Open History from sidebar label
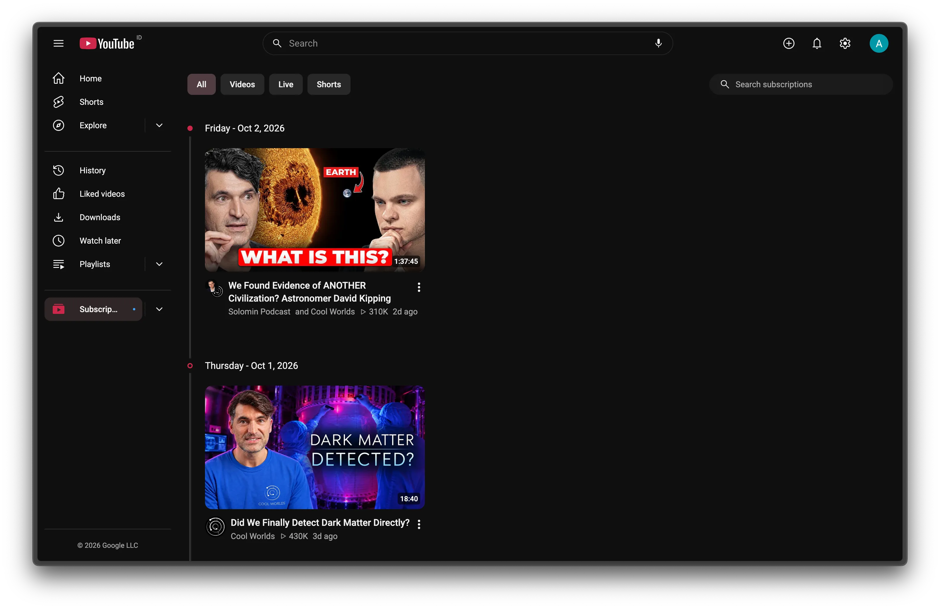Screen dimensions: 940x609 (x=93, y=170)
